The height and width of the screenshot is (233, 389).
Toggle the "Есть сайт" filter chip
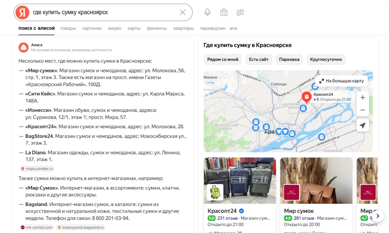point(259,59)
